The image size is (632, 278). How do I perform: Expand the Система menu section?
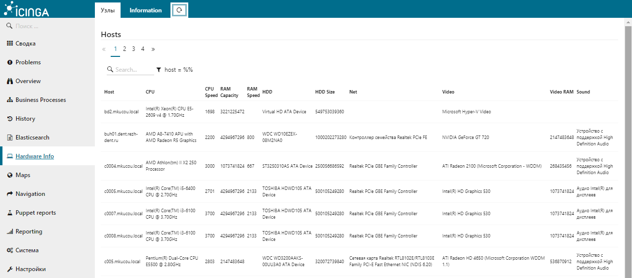click(27, 250)
